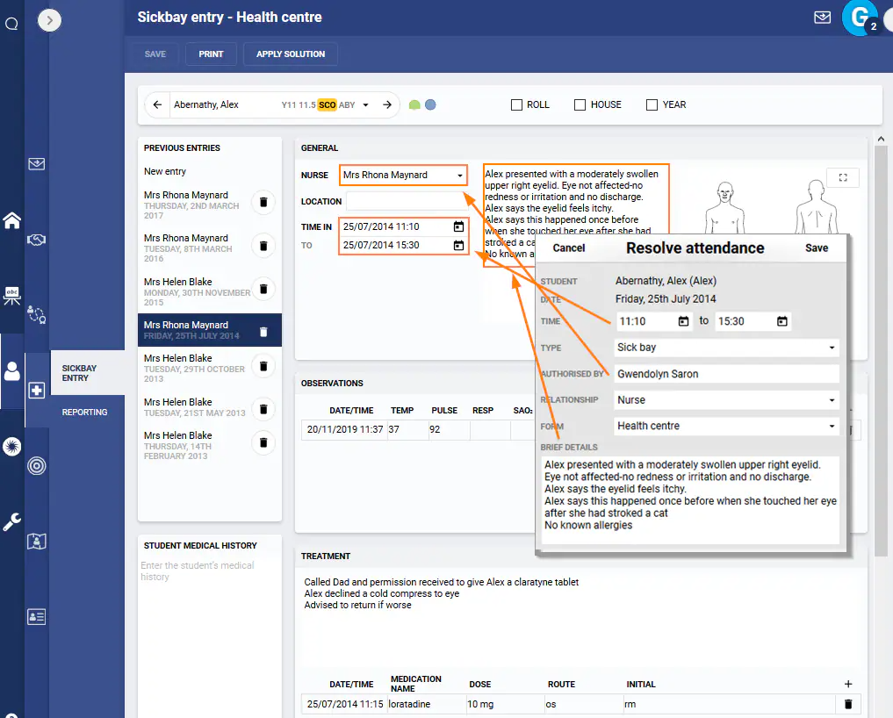Delete the Tuesday 21st May 2013 entry
The height and width of the screenshot is (718, 893).
tap(263, 409)
